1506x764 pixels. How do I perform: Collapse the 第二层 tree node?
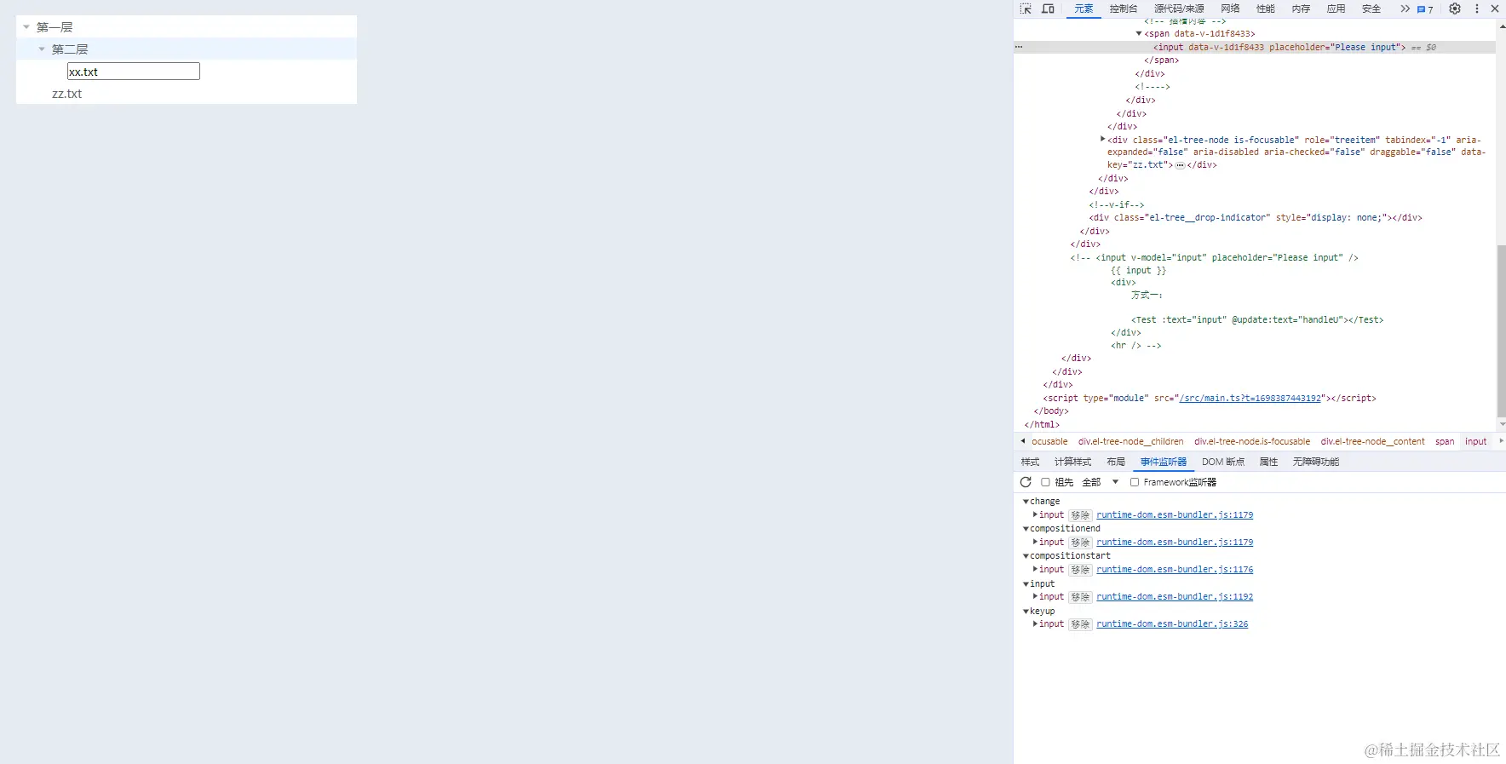pos(42,49)
